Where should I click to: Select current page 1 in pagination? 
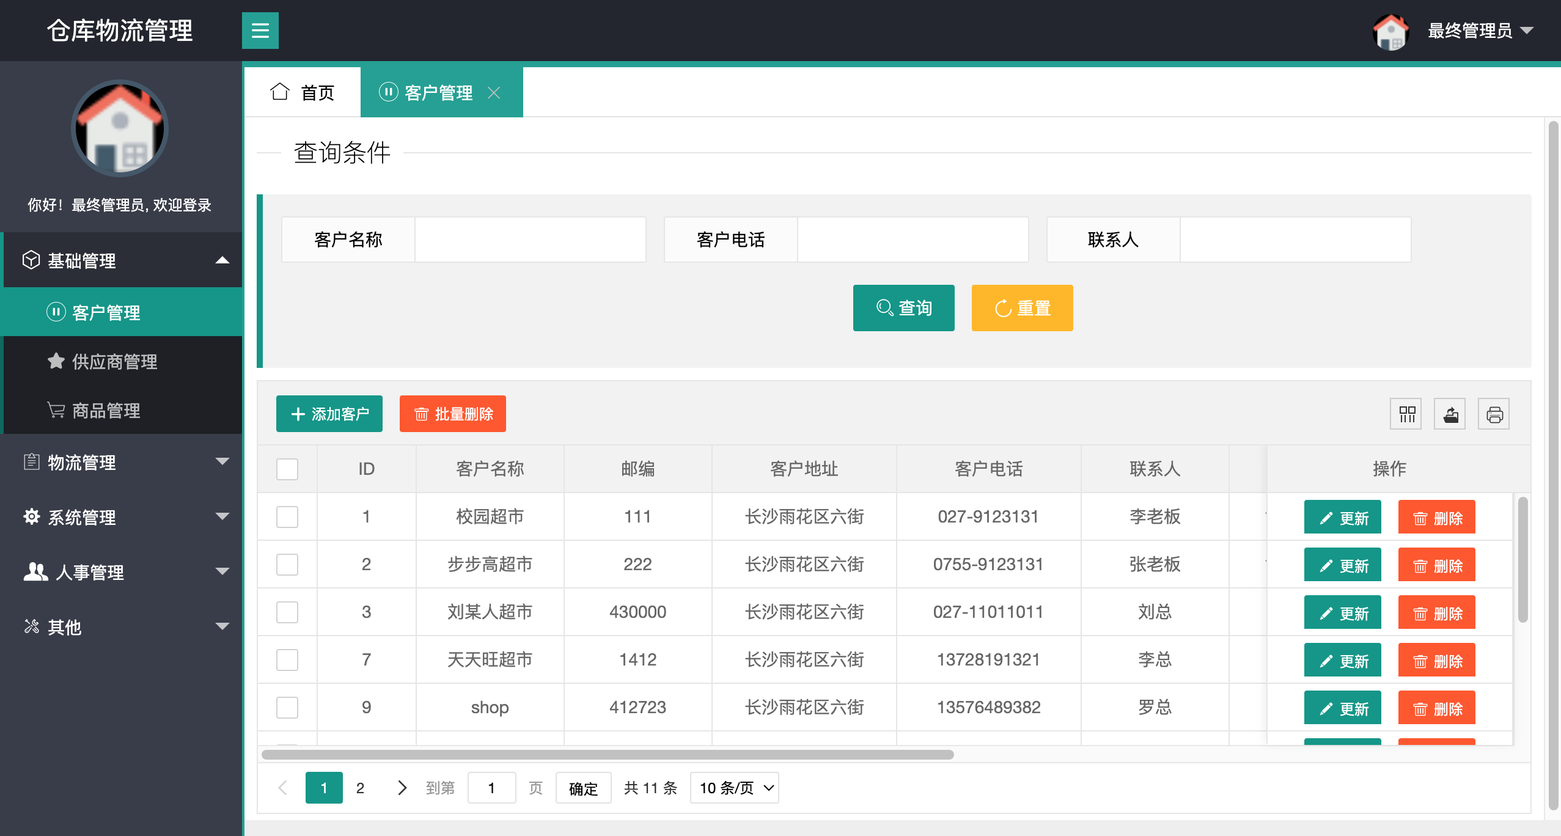pyautogui.click(x=324, y=788)
